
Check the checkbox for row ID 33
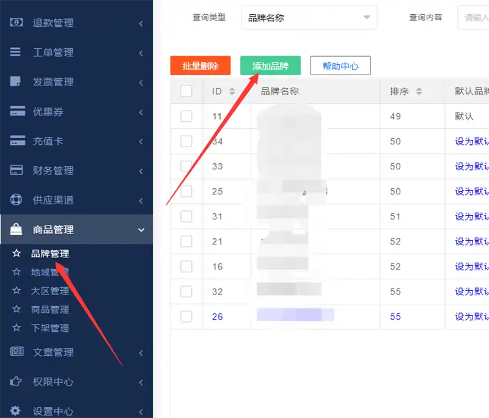click(x=186, y=166)
